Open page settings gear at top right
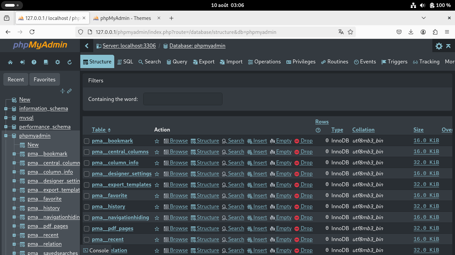 [439, 46]
